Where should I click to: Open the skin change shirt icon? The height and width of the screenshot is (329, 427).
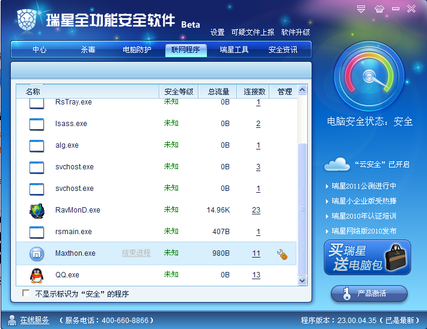(x=379, y=9)
